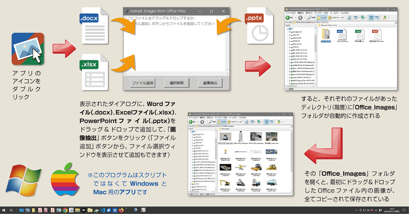Click the up-one-folder icon in the toolbar
409x214 pixels.
pyautogui.click(x=384, y=17)
